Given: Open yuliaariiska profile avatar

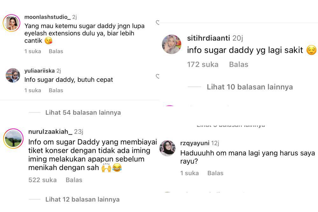Looking at the screenshot, I should (13, 75).
